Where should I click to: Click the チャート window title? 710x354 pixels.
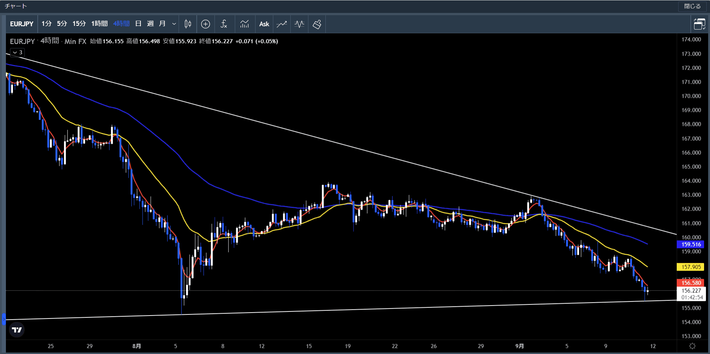16,6
